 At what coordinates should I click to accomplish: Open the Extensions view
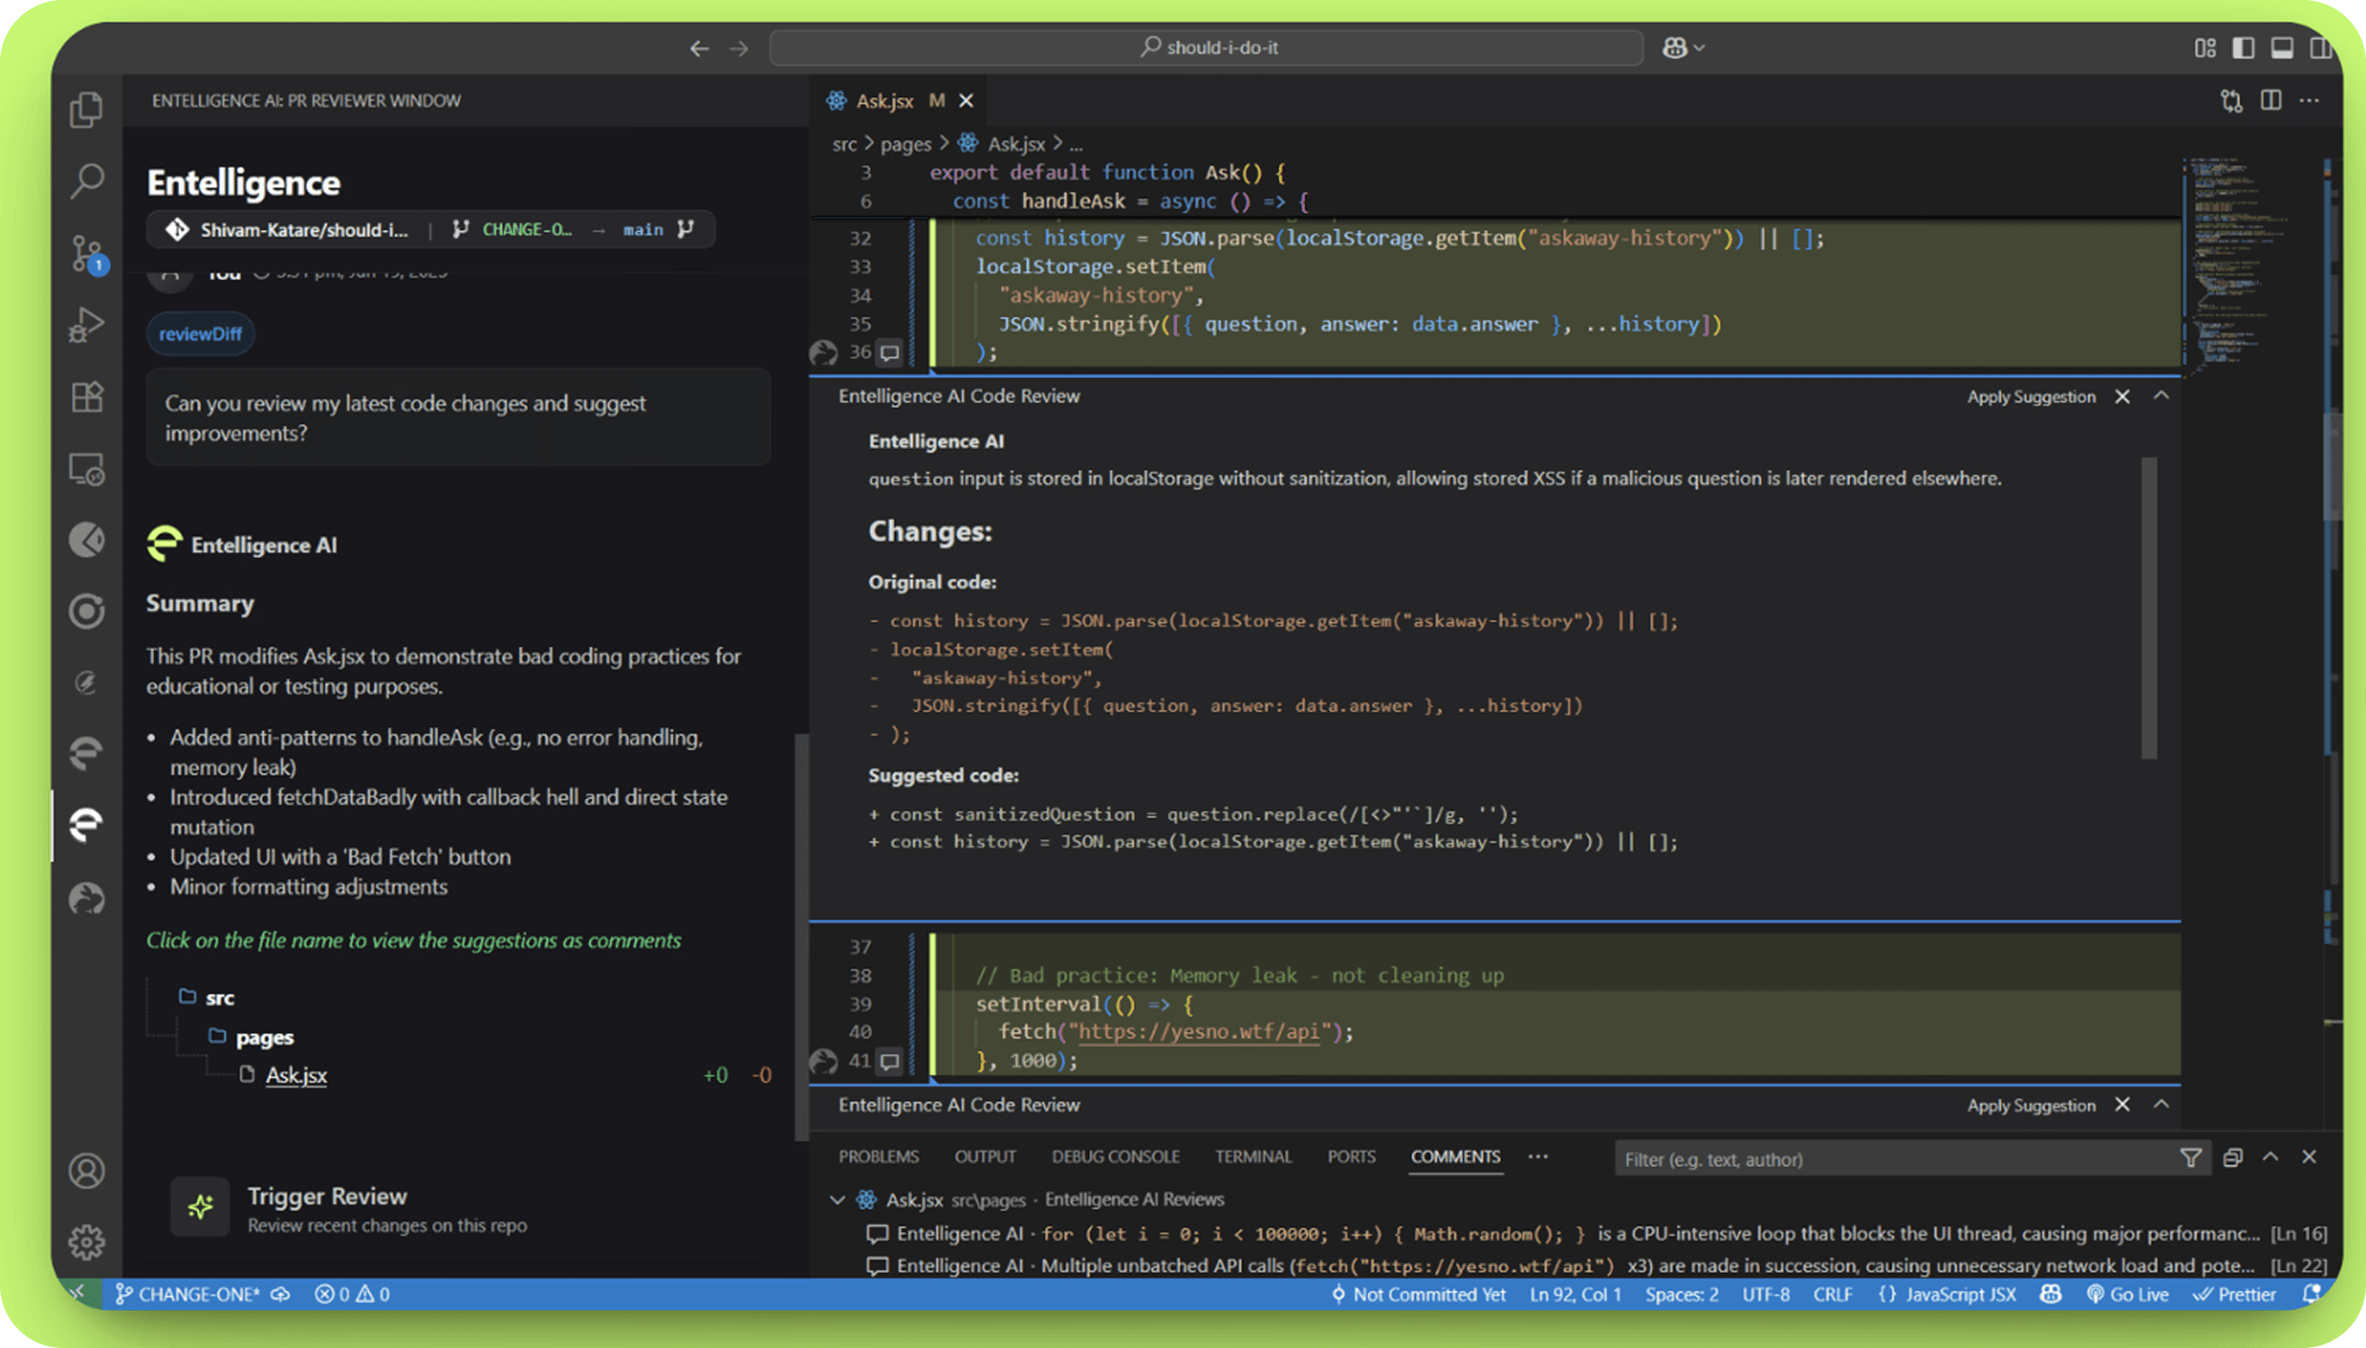[x=86, y=397]
